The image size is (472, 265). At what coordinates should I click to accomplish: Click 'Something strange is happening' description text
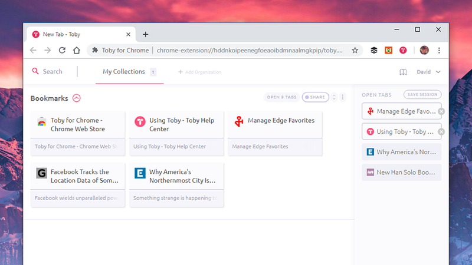(x=175, y=198)
